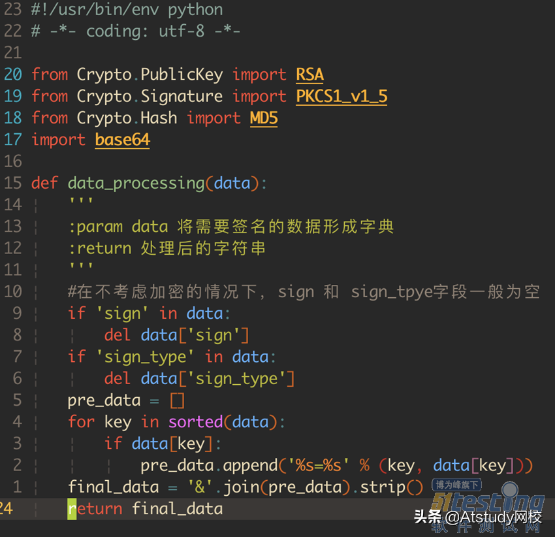Screen dimensions: 555x537
Task: Click the 头条 @Atstudy网校 watermark text
Action: pyautogui.click(x=478, y=517)
